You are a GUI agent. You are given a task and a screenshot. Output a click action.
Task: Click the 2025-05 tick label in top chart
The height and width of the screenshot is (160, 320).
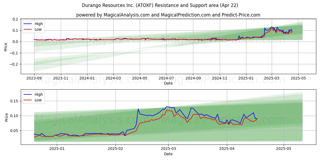[298, 78]
